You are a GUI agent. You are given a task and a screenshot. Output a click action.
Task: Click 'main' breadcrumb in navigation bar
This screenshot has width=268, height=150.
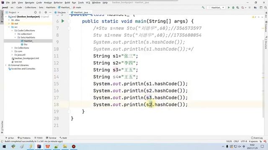[77, 7]
